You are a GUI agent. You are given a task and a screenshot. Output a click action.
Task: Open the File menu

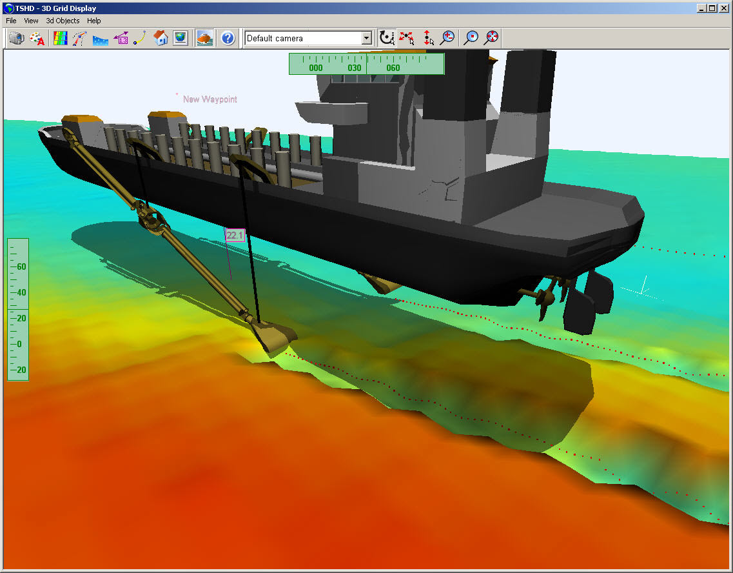point(11,21)
